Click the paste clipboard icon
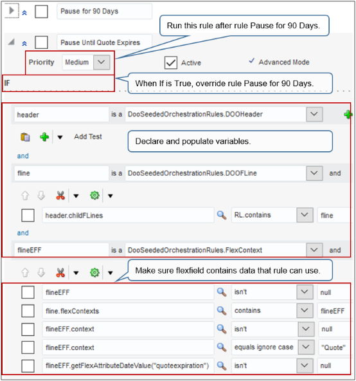356x381 pixels. pyautogui.click(x=25, y=137)
